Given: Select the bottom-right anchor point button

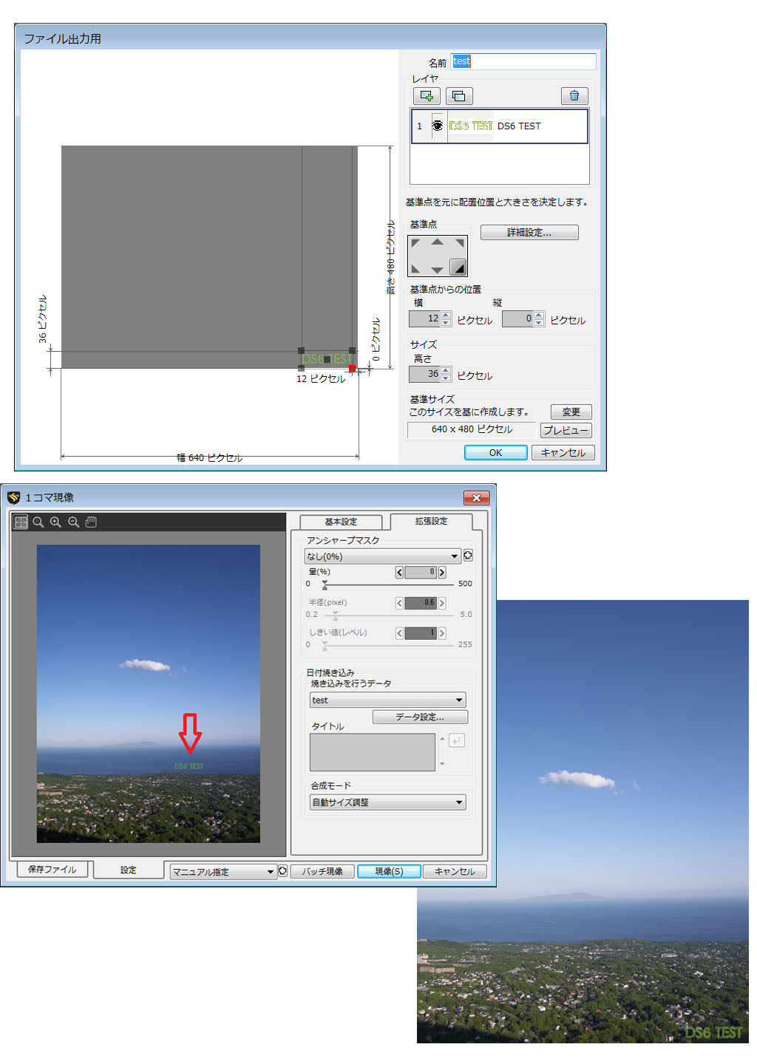Looking at the screenshot, I should [458, 267].
